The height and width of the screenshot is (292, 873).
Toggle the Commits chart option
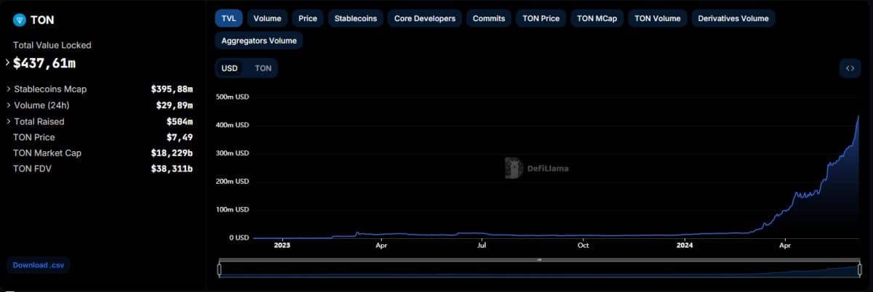(489, 18)
